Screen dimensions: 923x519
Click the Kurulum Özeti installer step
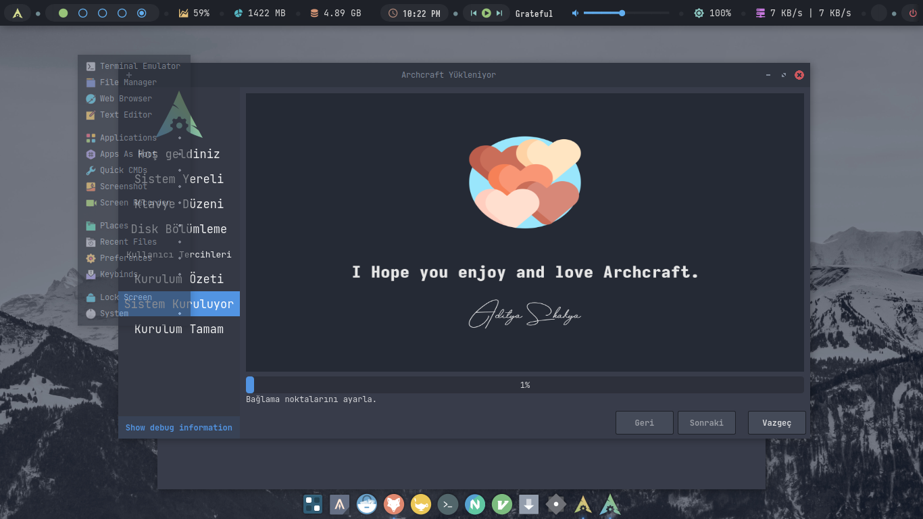(x=179, y=279)
